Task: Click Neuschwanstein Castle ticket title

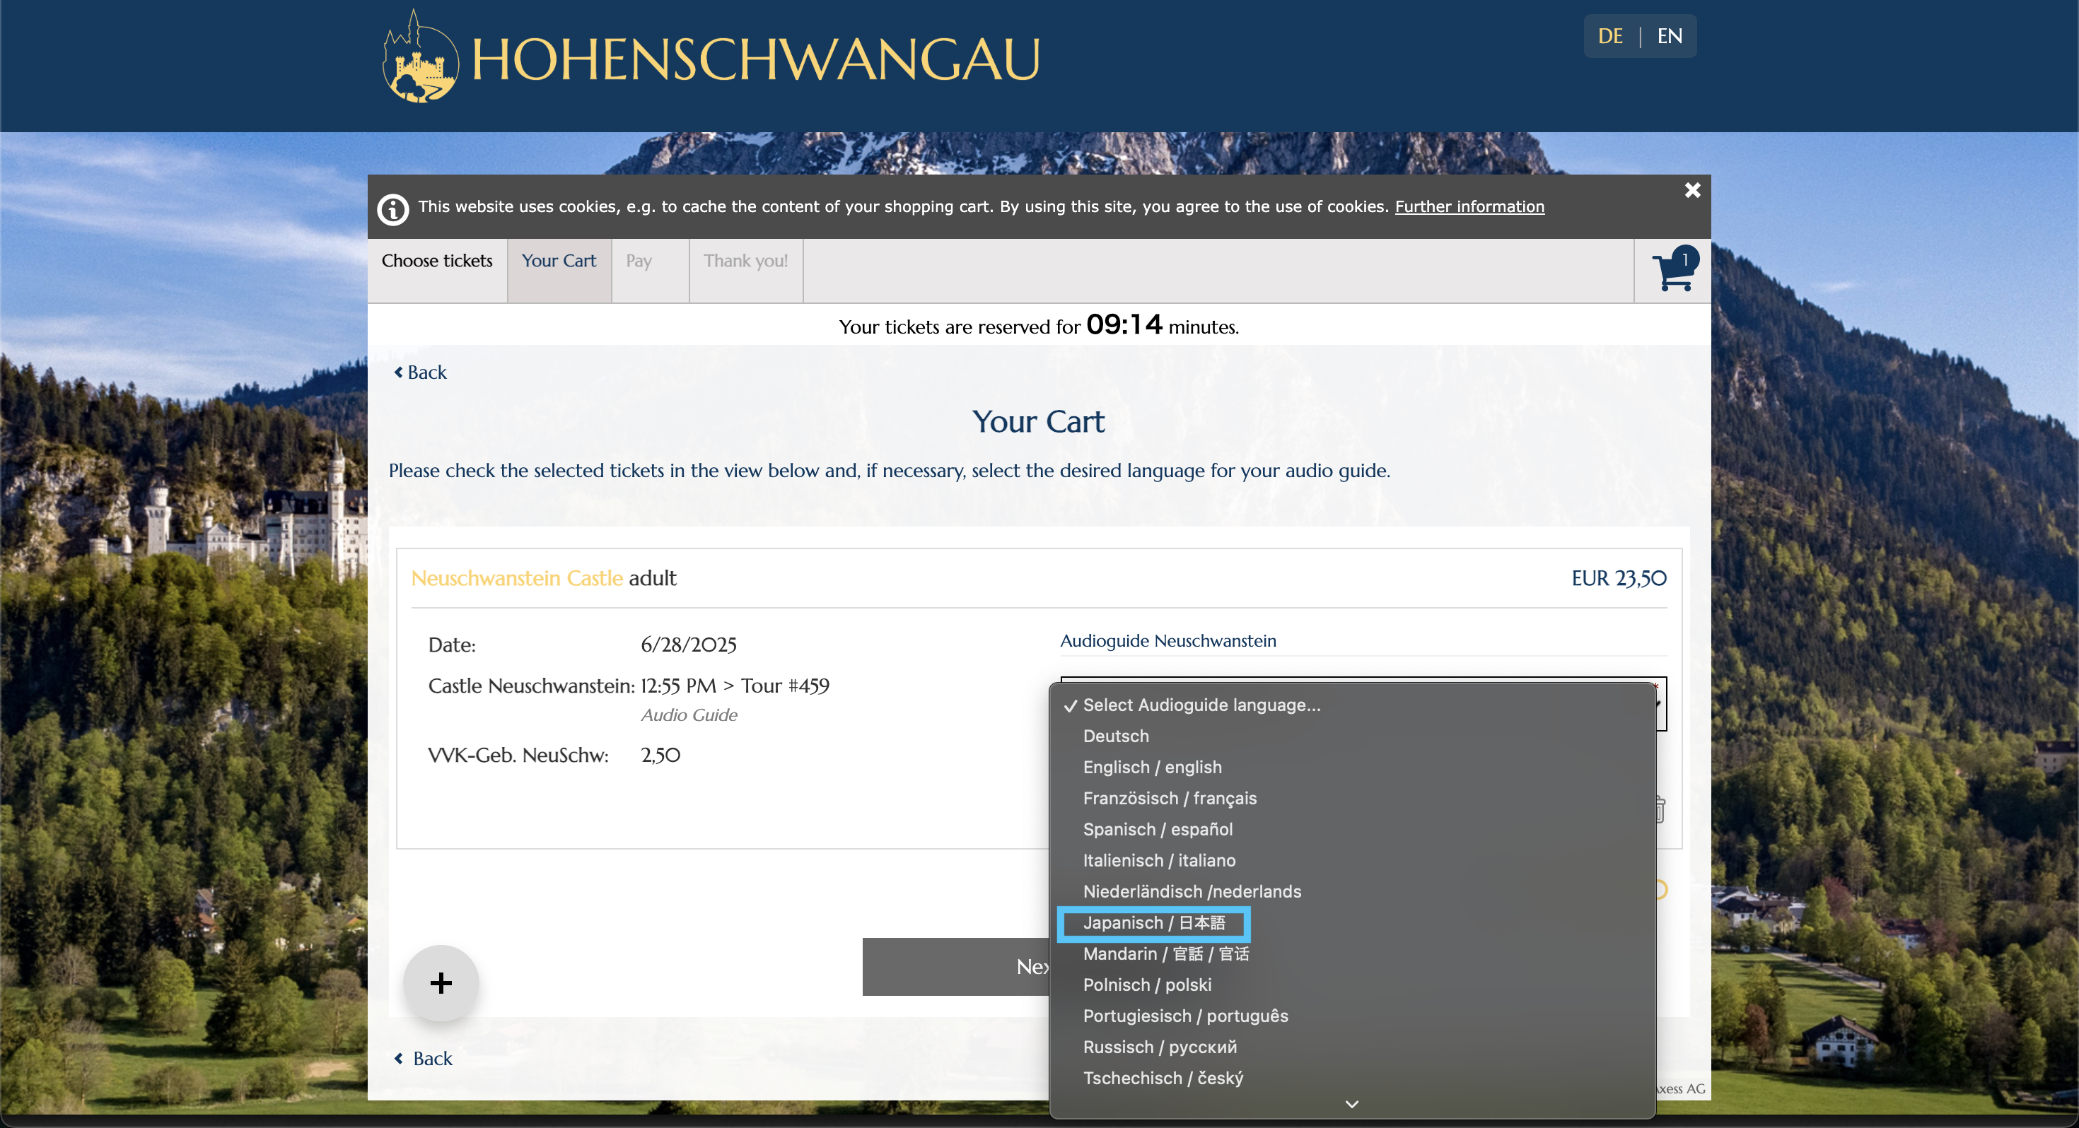Action: point(516,577)
